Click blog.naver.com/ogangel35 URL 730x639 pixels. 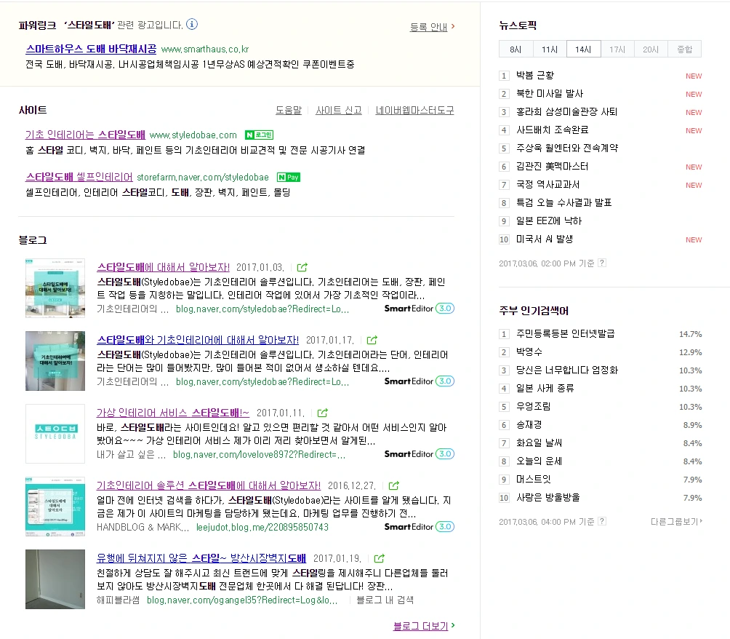242,600
